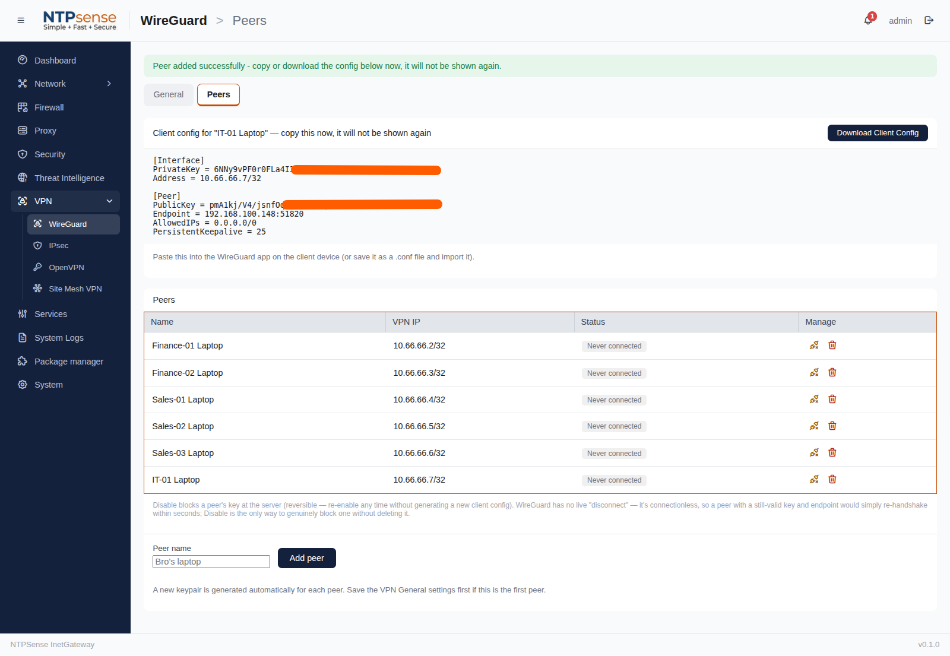Open Site Mesh VPN page

[x=74, y=289]
